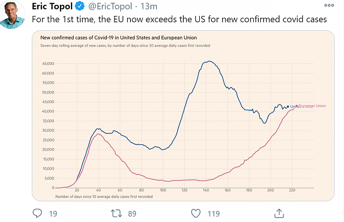Screen dimensions: 344x222
Task: Click the share upload icon
Action: [279, 213]
